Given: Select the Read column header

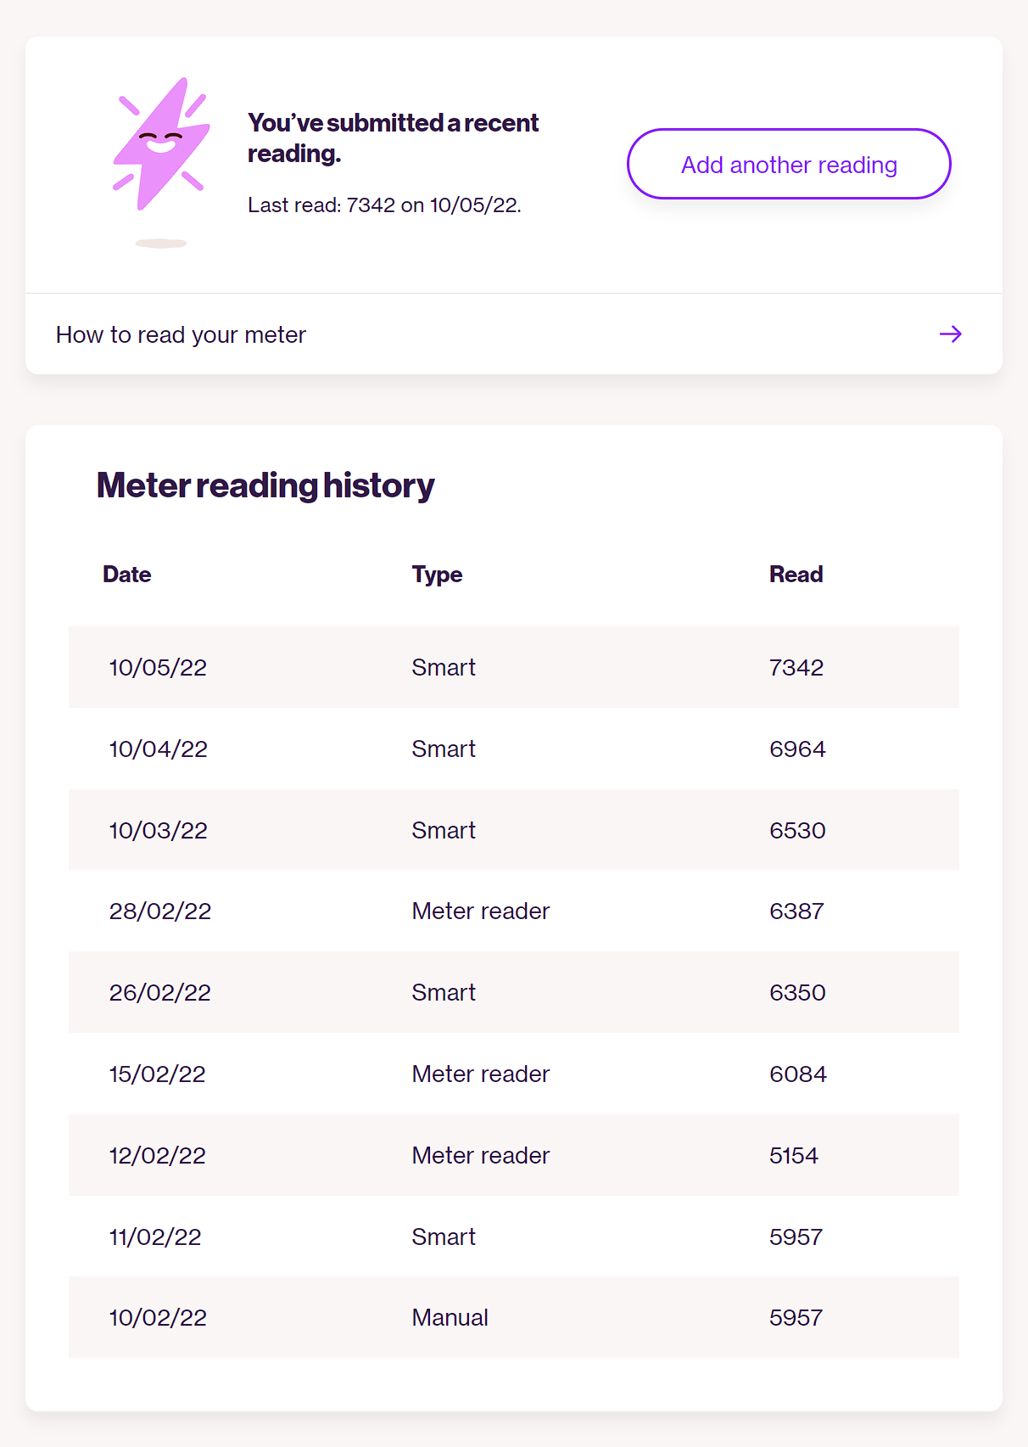Looking at the screenshot, I should [796, 575].
